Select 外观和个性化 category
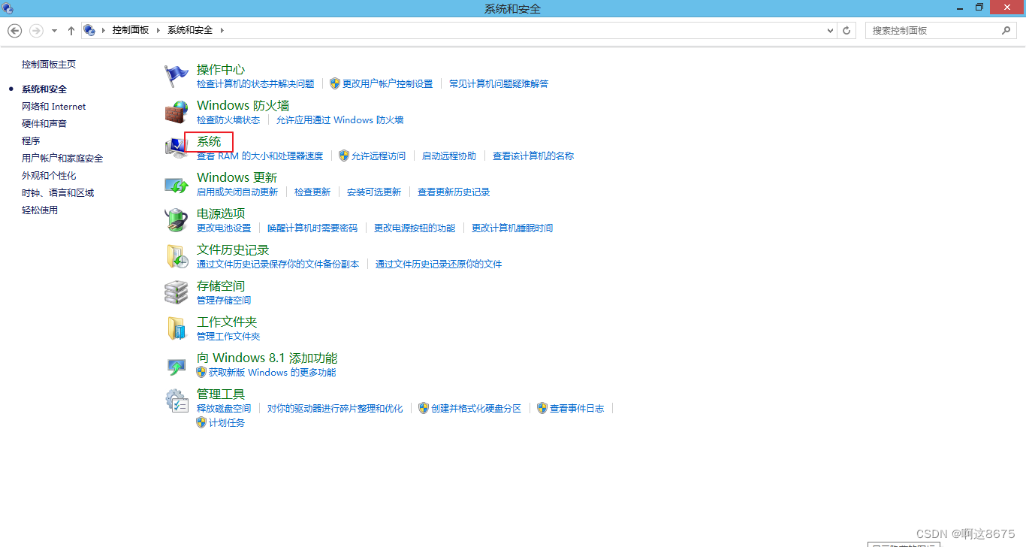The height and width of the screenshot is (547, 1026). pos(49,176)
